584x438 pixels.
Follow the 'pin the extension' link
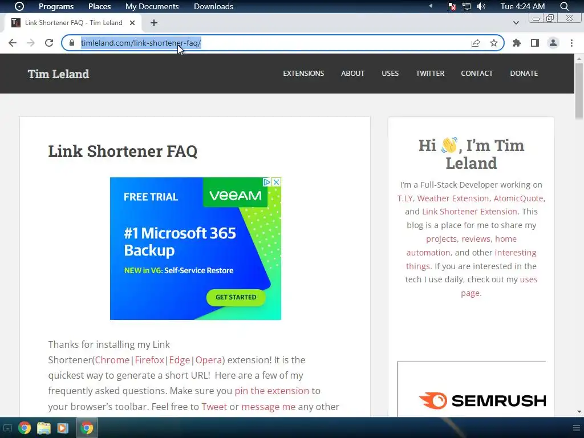point(272,391)
